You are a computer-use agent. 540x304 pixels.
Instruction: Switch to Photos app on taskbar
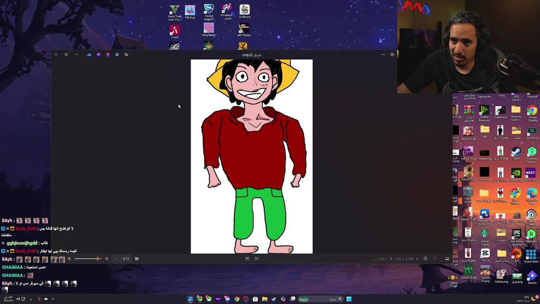coord(190,299)
